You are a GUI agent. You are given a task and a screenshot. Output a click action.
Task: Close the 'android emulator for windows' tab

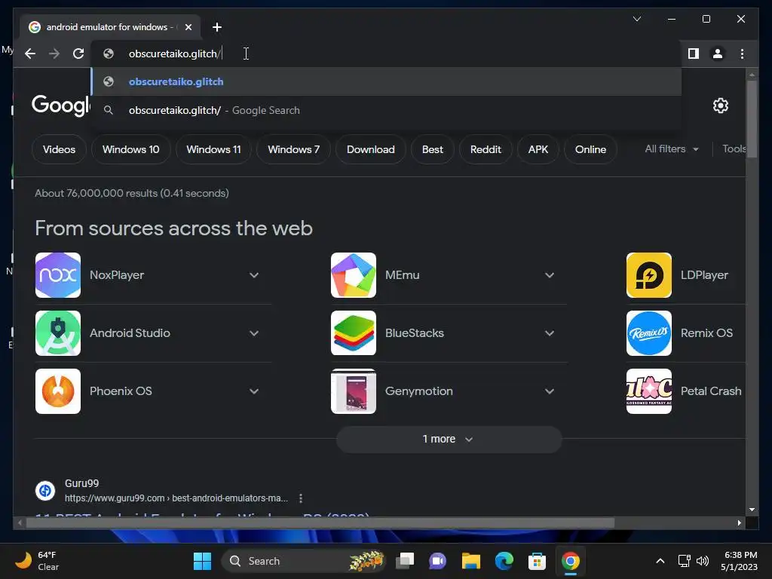point(188,27)
